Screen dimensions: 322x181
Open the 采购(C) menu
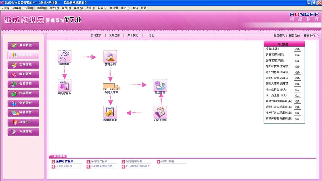tap(30, 8)
